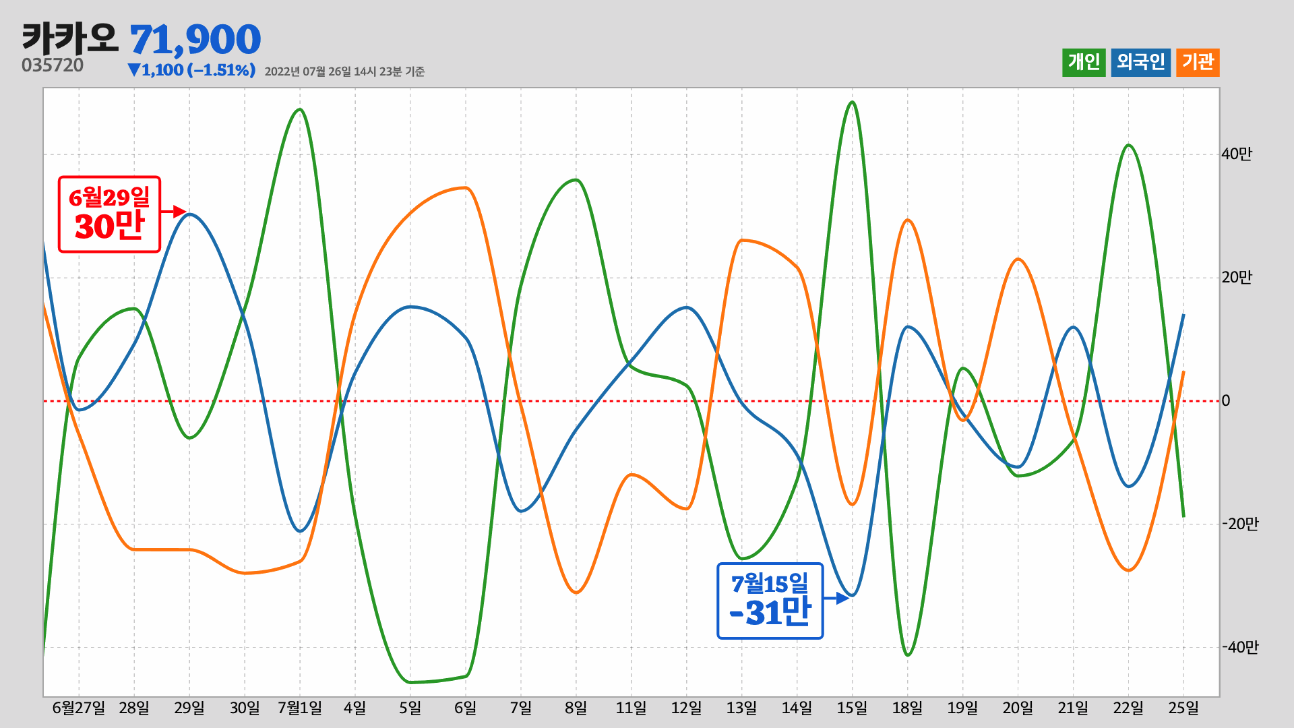
Task: Click the orange line's peak at 18일
Action: click(908, 220)
